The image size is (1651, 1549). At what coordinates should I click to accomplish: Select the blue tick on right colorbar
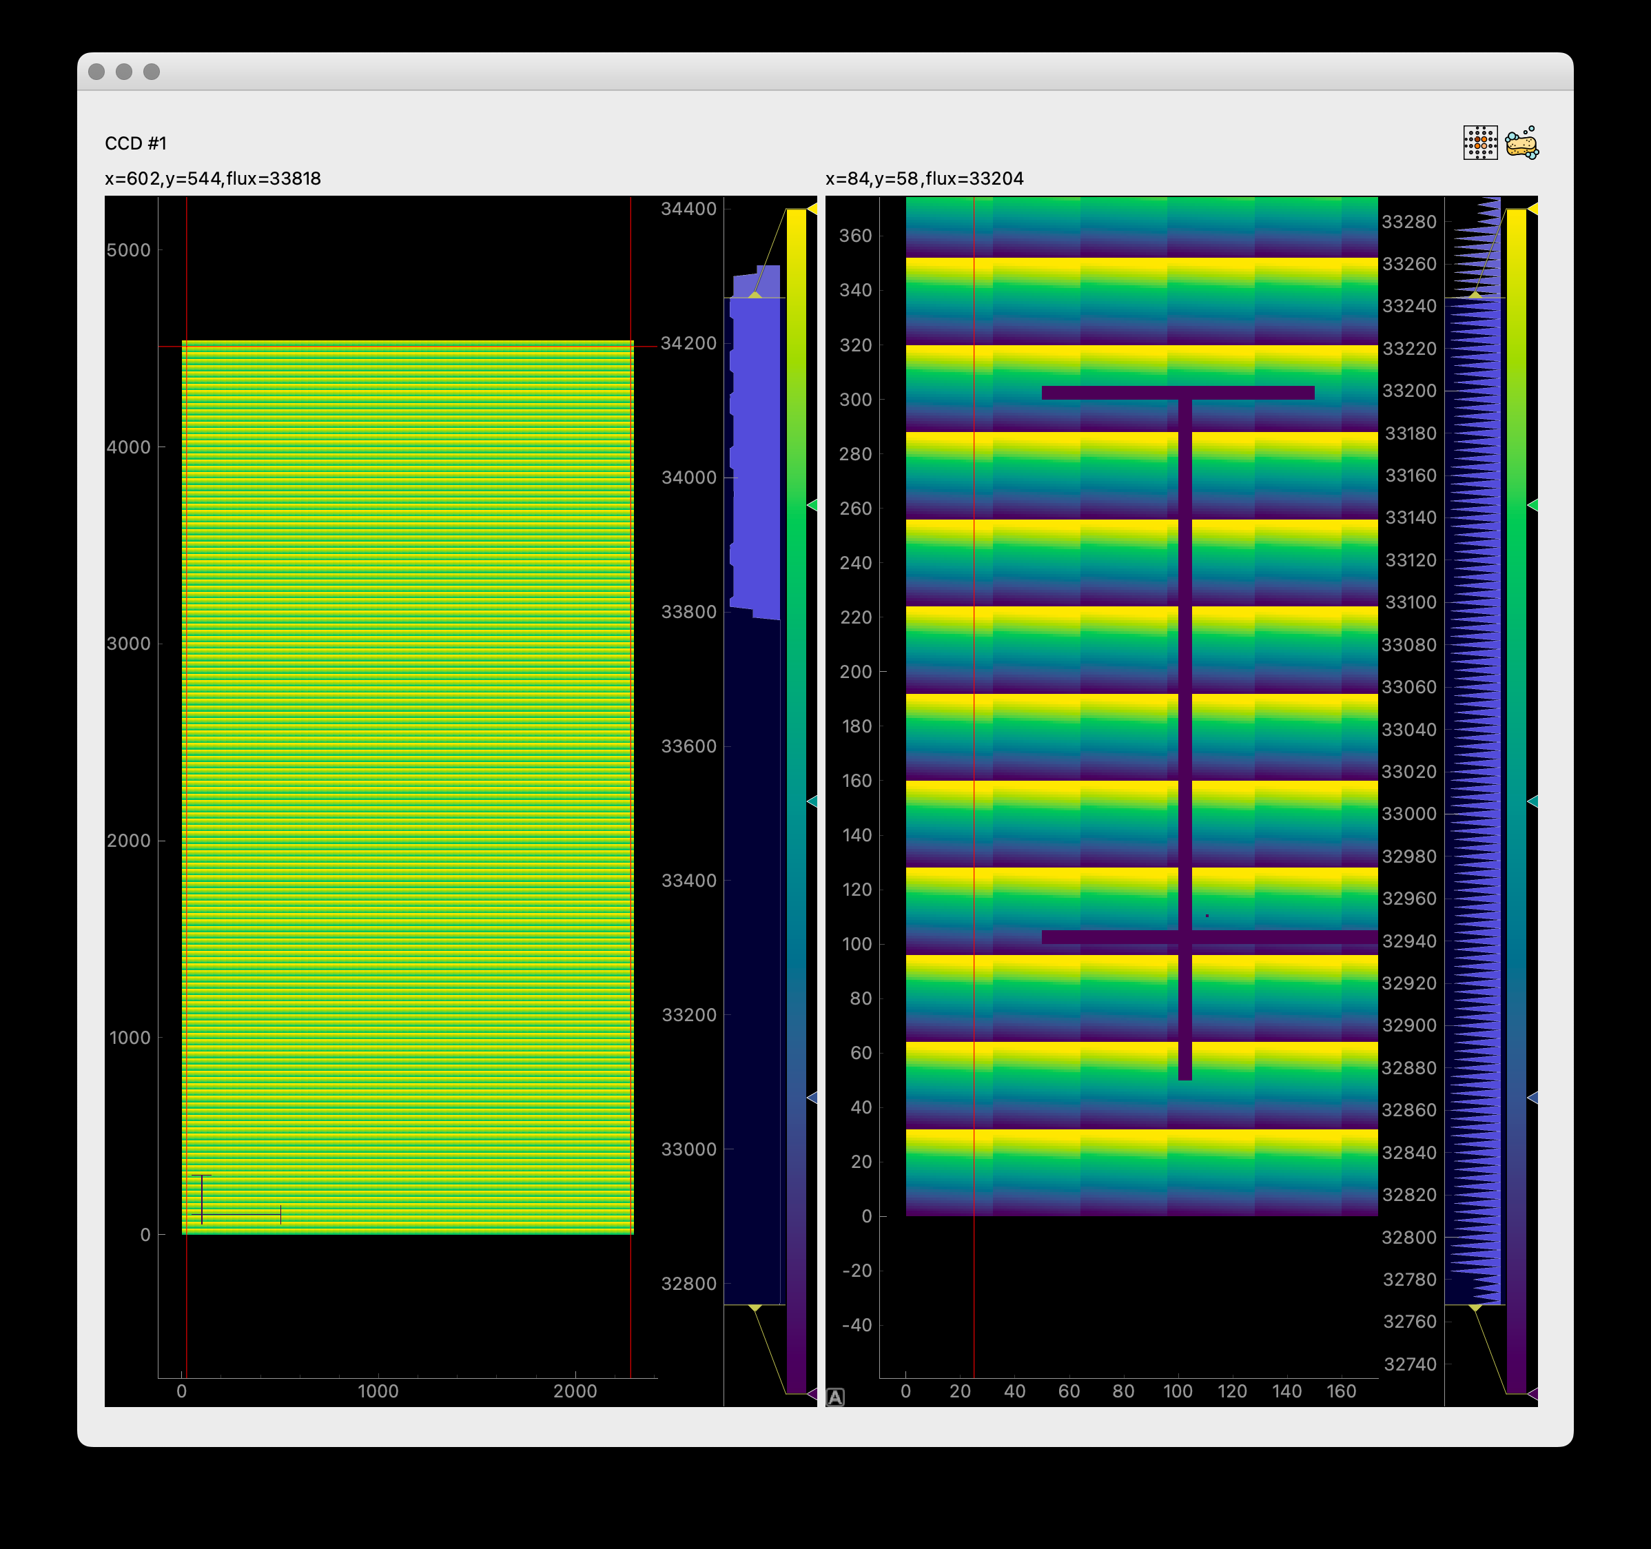click(1533, 1097)
